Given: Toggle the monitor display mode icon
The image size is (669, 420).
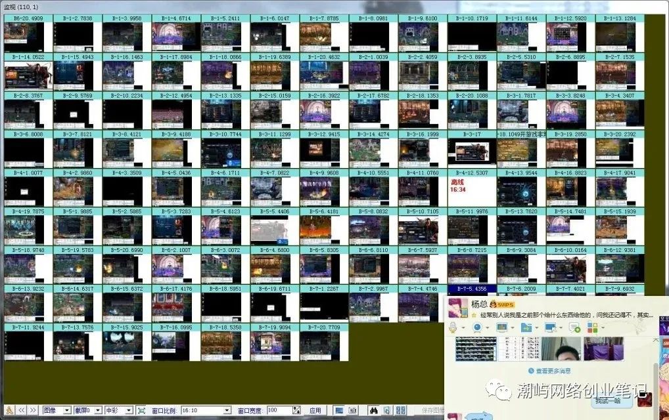Looking at the screenshot, I should [x=338, y=410].
